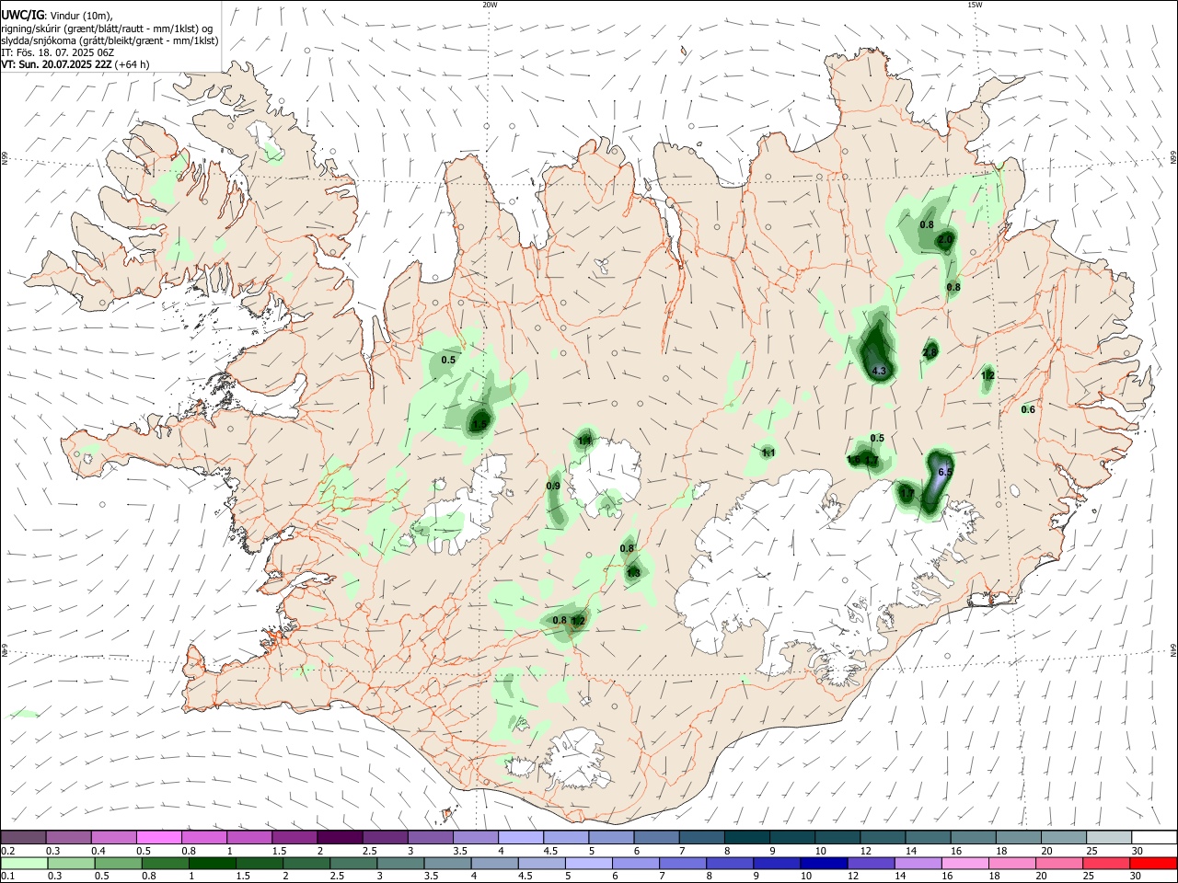
Task: Pick the dull purple snow swatch starting at 0.2
Action: [x=23, y=838]
